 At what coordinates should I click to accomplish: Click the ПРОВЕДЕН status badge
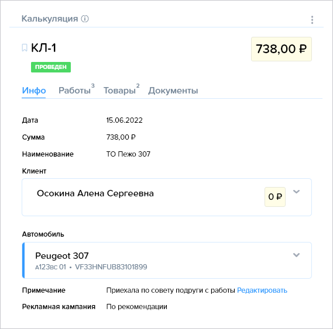pyautogui.click(x=51, y=67)
